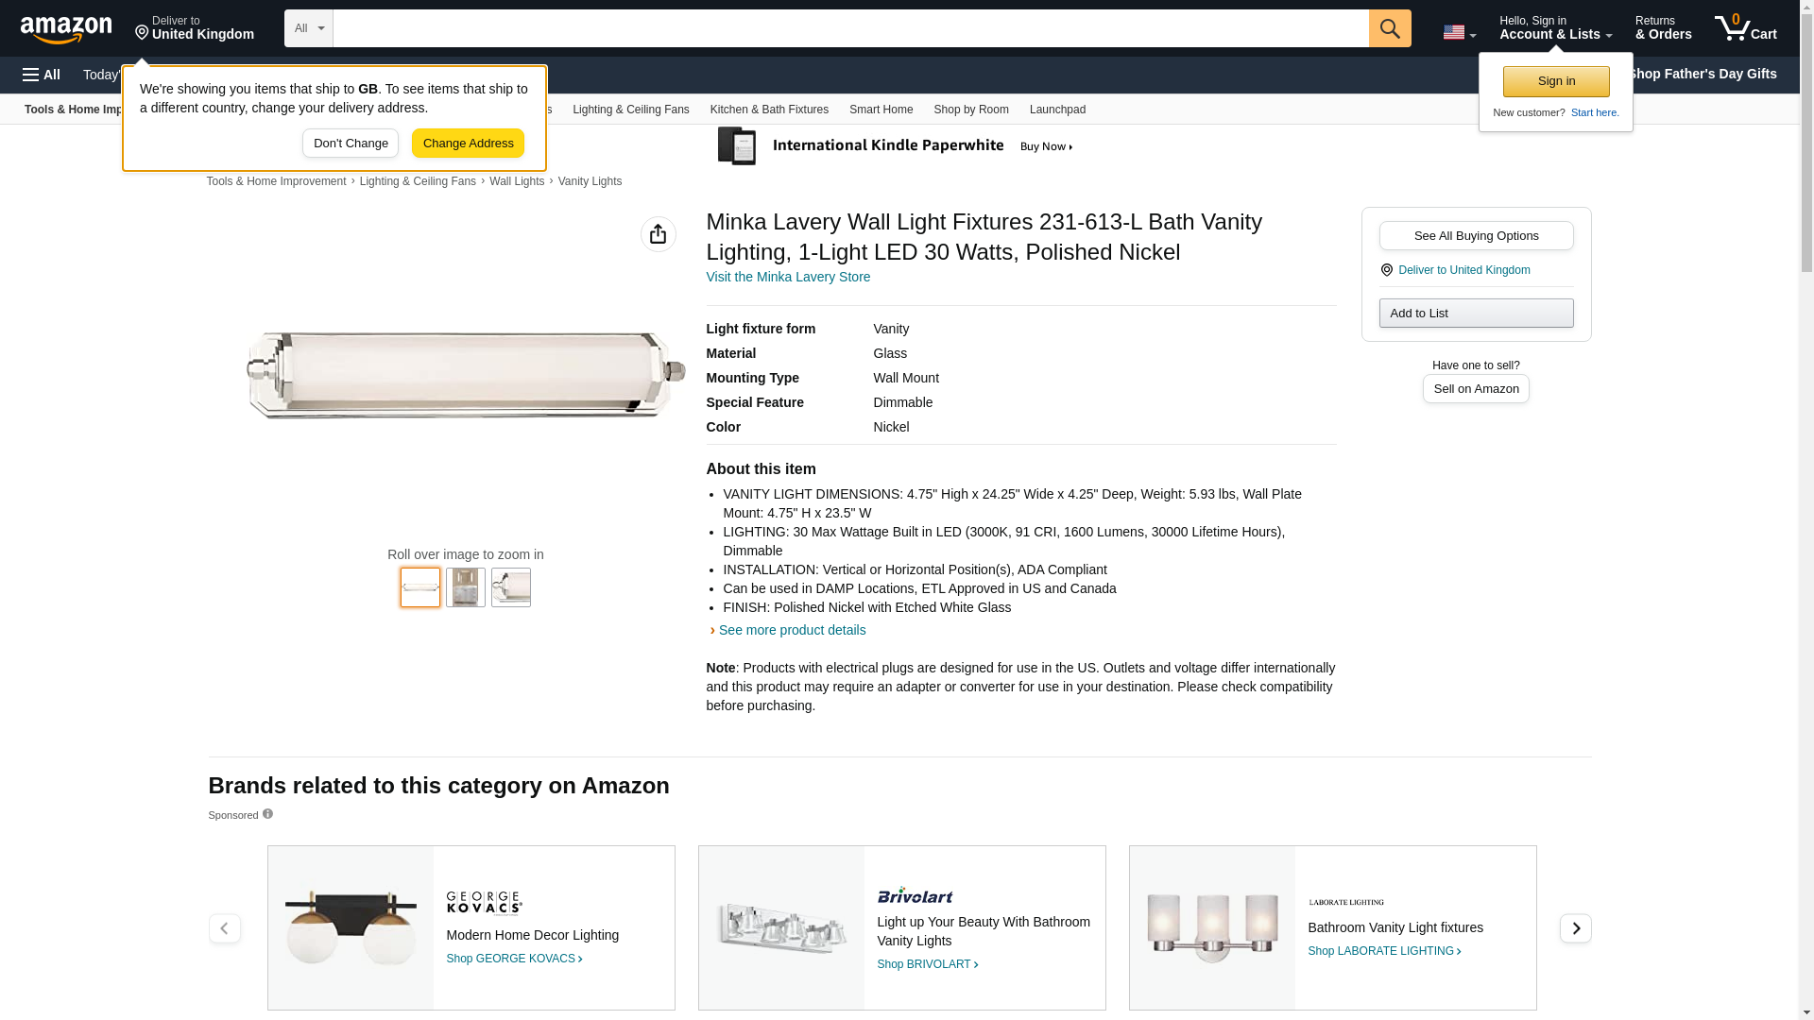Viewport: 1814px width, 1020px height.
Task: Click the Add to List button
Action: [1476, 314]
